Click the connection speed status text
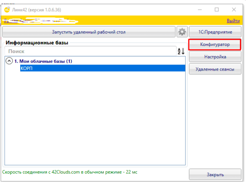This screenshot has width=246, height=186. [x=70, y=172]
